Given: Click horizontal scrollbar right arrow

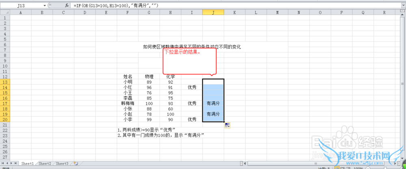Looking at the screenshot, I should [x=395, y=163].
